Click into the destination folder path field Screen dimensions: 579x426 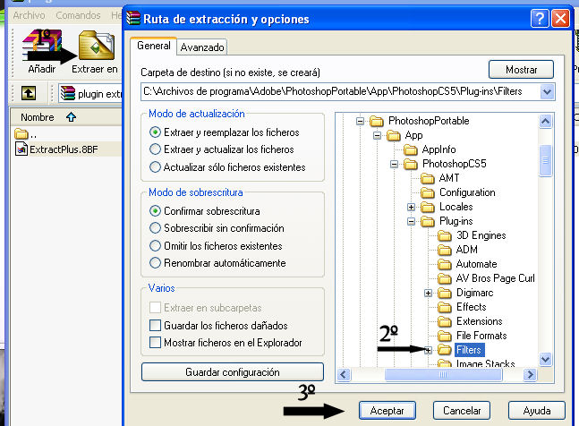coord(340,92)
